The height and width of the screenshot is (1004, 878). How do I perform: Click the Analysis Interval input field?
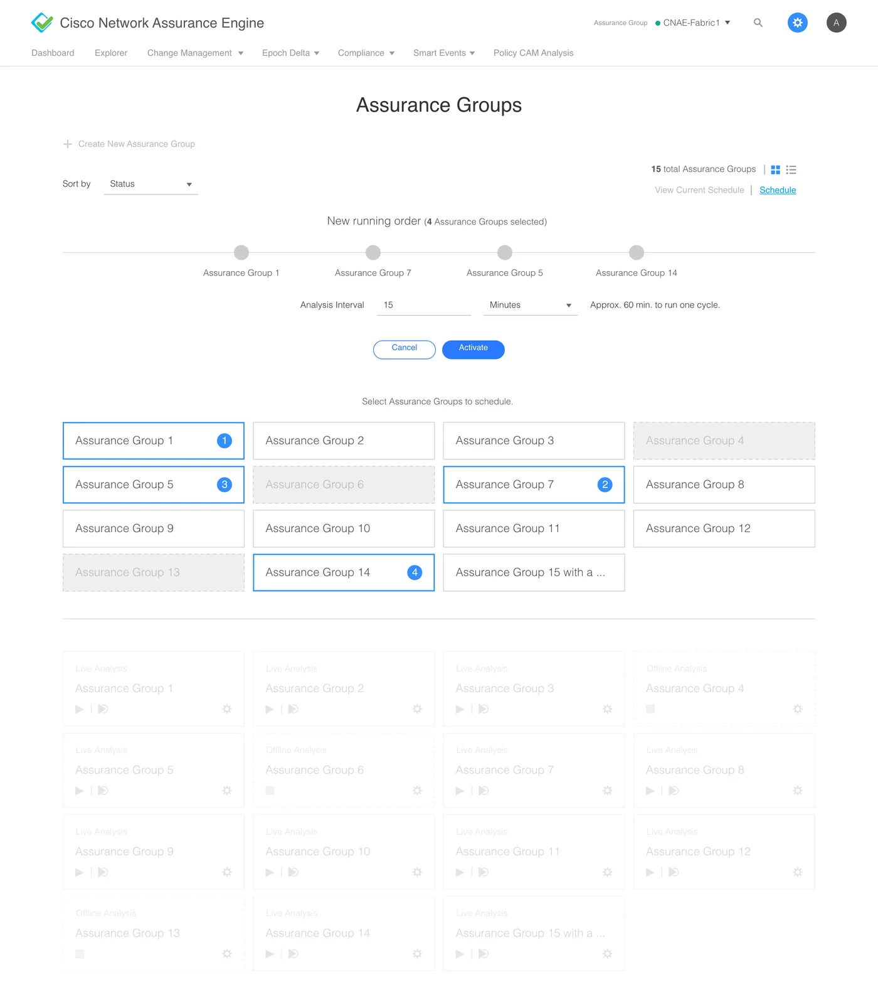point(424,305)
